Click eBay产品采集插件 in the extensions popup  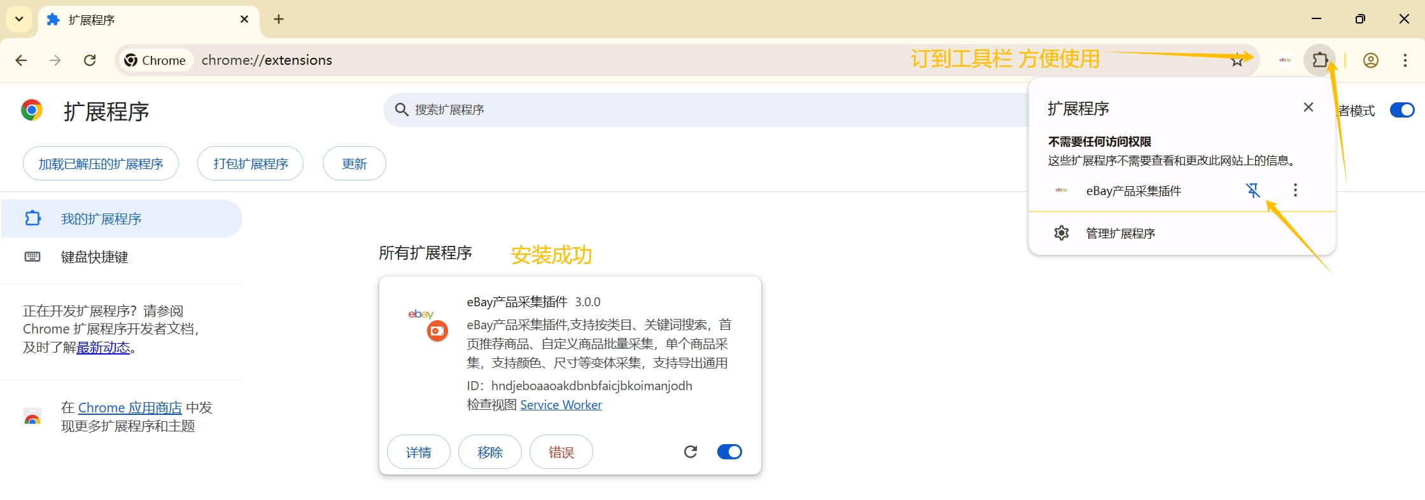click(x=1134, y=191)
